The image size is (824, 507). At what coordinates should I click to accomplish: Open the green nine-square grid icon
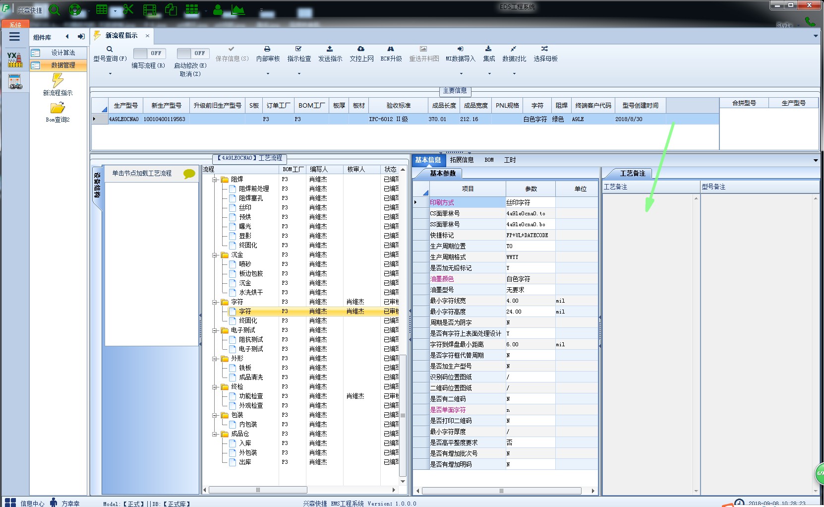tap(192, 9)
